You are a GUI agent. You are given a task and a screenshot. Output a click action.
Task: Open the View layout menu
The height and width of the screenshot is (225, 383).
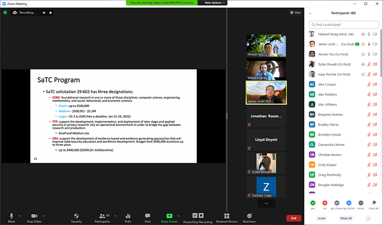(295, 12)
